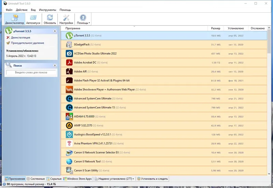Collapse the µTorrent 3.5.5 sidebar panel
This screenshot has width=273, height=188.
click(55, 31)
